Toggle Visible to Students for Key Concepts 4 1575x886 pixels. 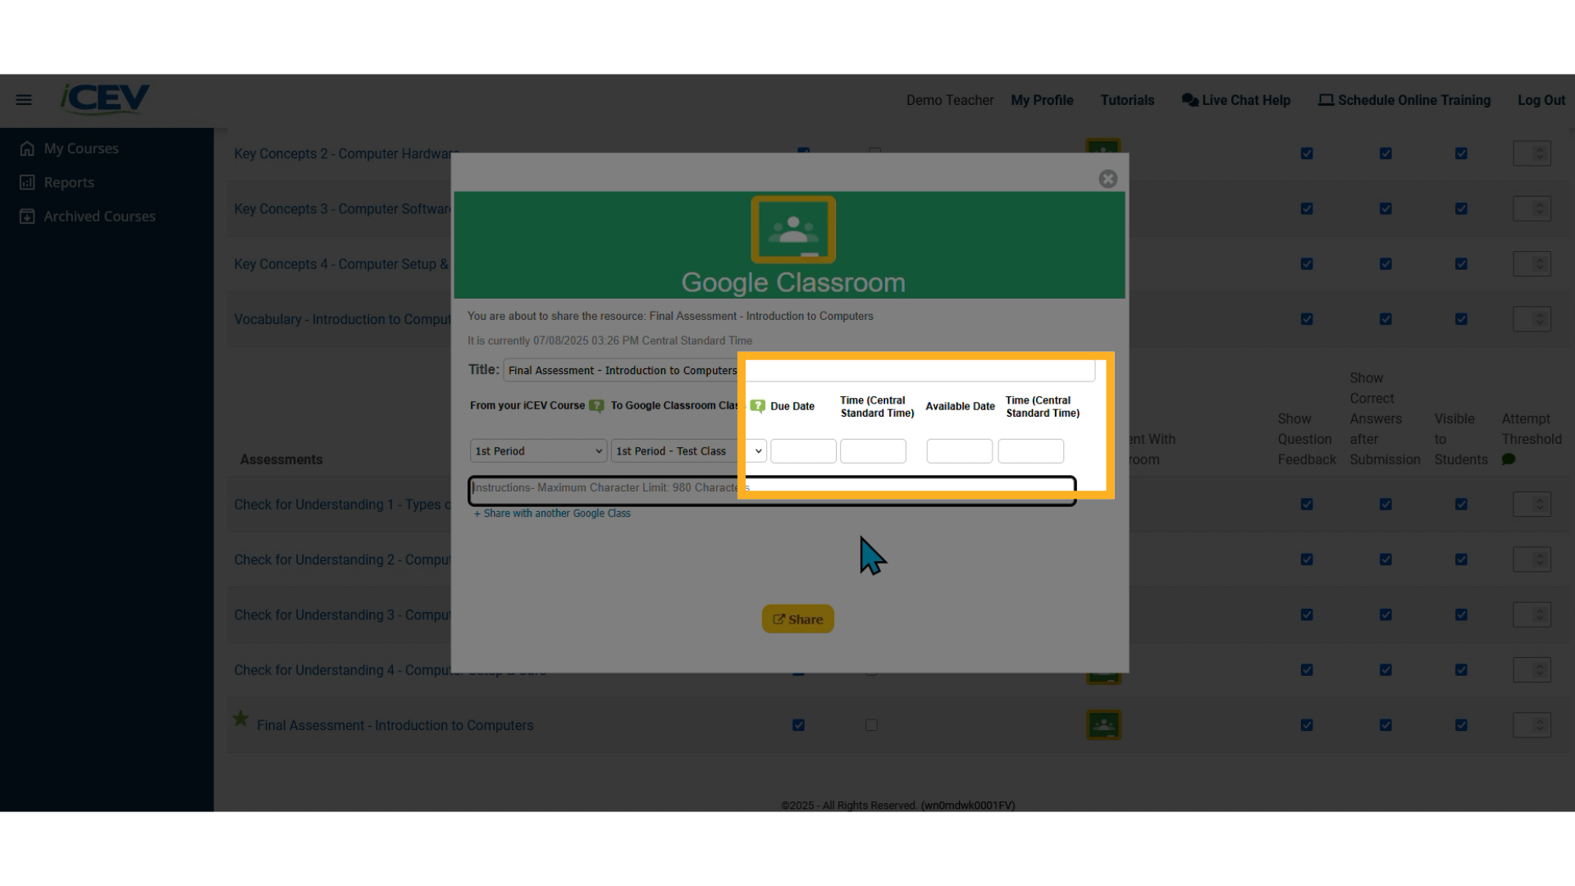coord(1461,264)
